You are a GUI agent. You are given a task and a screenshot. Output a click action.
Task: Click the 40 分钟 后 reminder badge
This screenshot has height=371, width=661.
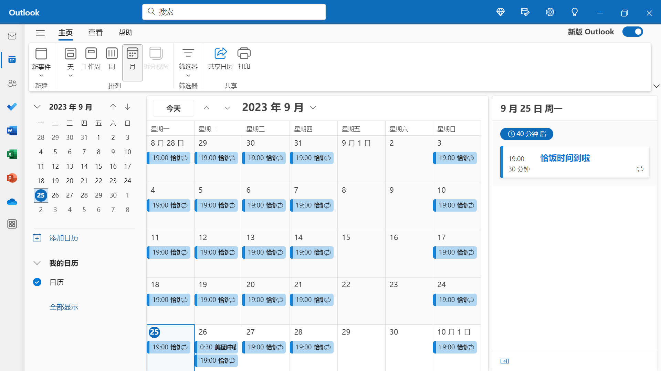pyautogui.click(x=527, y=134)
